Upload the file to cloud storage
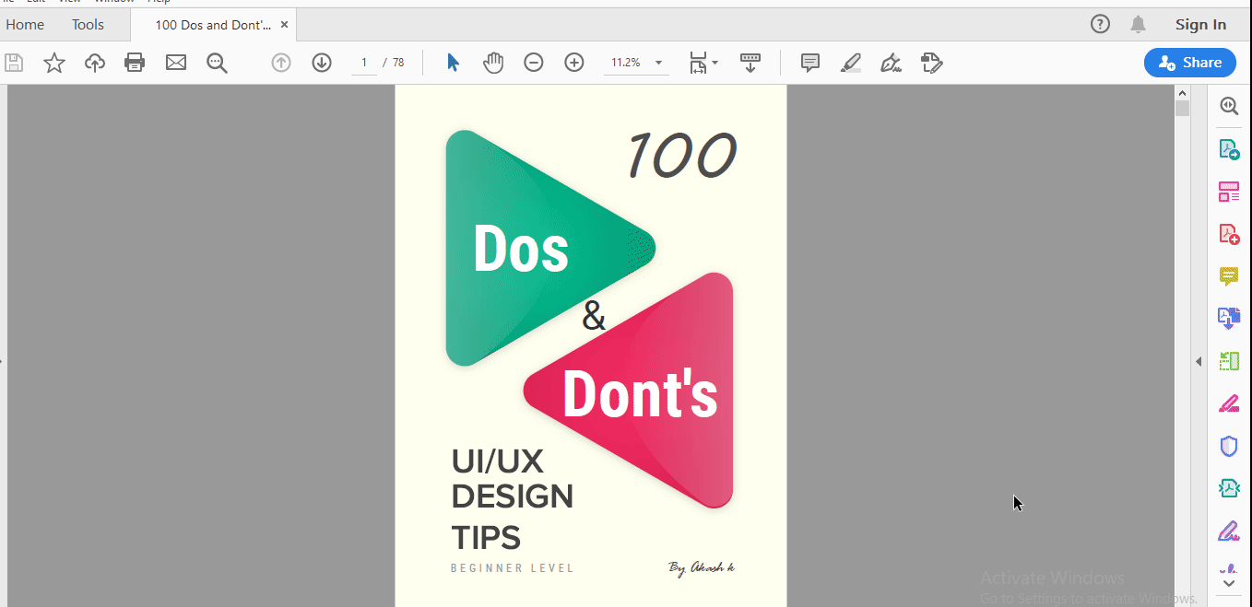 pyautogui.click(x=95, y=63)
